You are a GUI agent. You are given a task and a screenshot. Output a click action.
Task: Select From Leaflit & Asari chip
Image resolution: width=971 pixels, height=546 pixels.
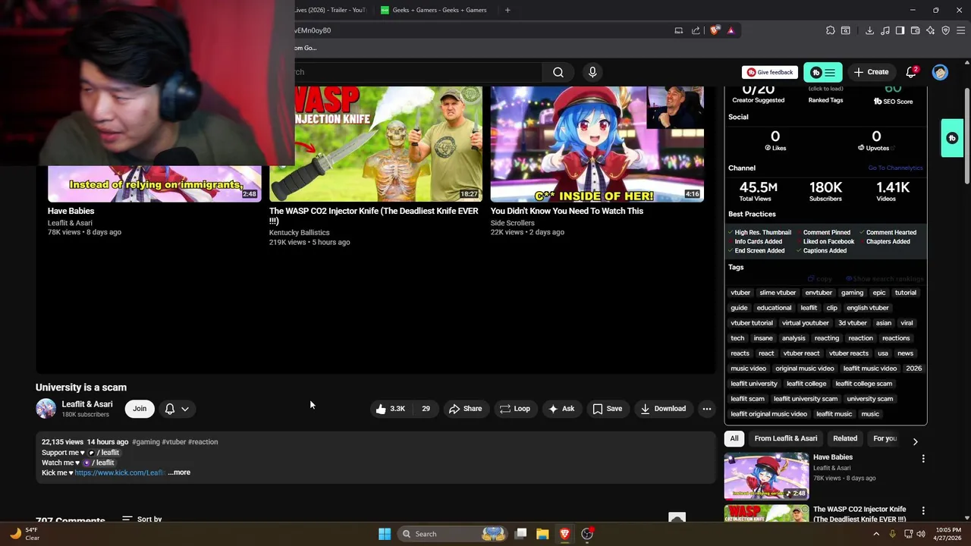(x=785, y=438)
